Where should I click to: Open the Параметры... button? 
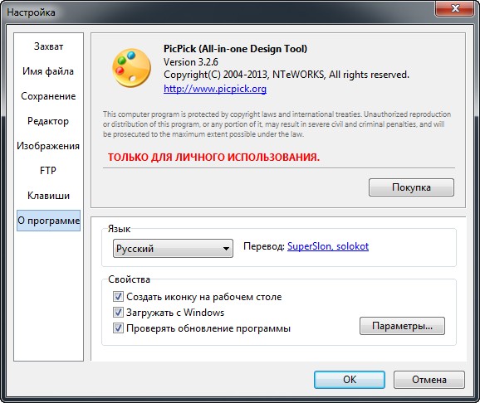(x=402, y=326)
